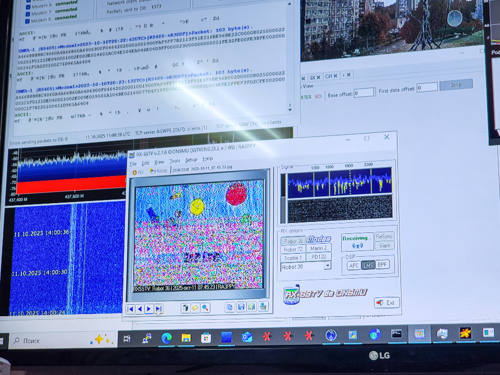Click the Base offset input field
Image resolution: width=500 pixels, height=375 pixels.
point(364,93)
